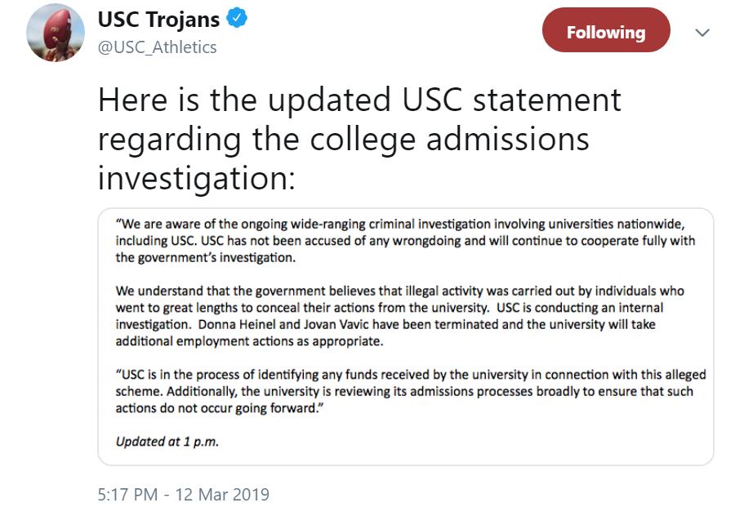The width and height of the screenshot is (744, 516).
Task: Click the italic 'Updated at 1 p.m.' note
Action: 167,442
